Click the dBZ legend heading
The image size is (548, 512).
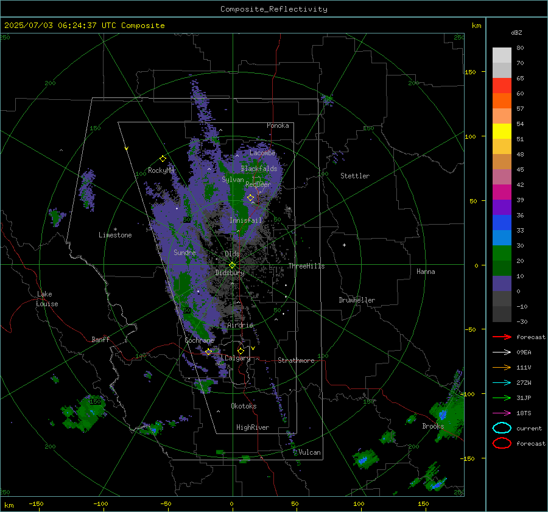click(516, 33)
